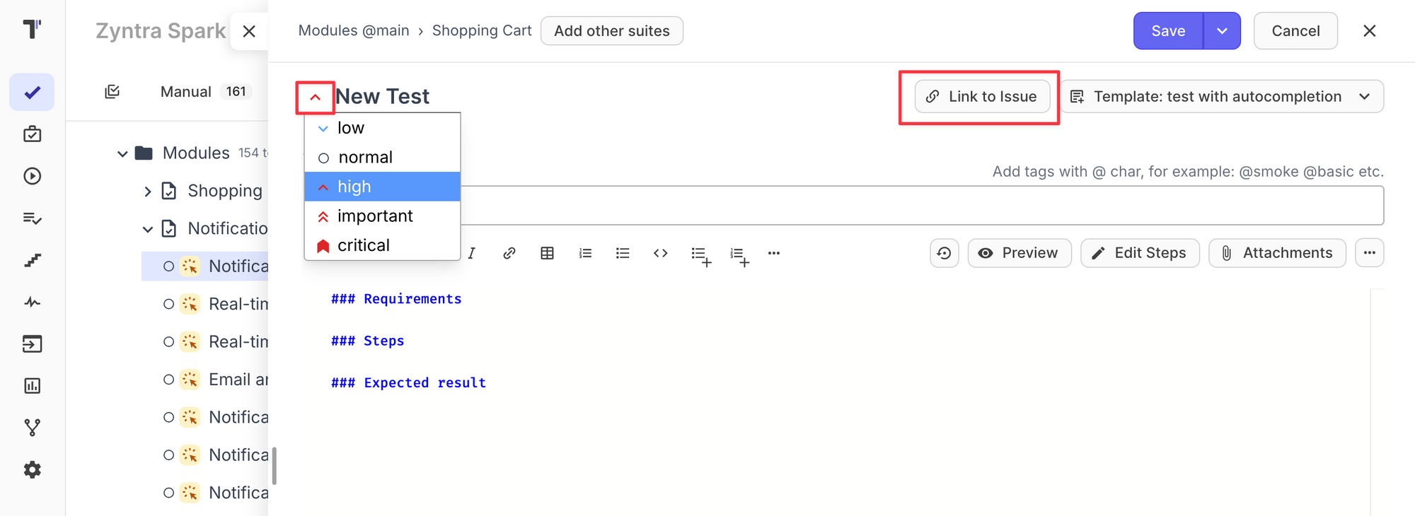Select the first Notifica test radio circle
1415x516 pixels.
tap(168, 266)
